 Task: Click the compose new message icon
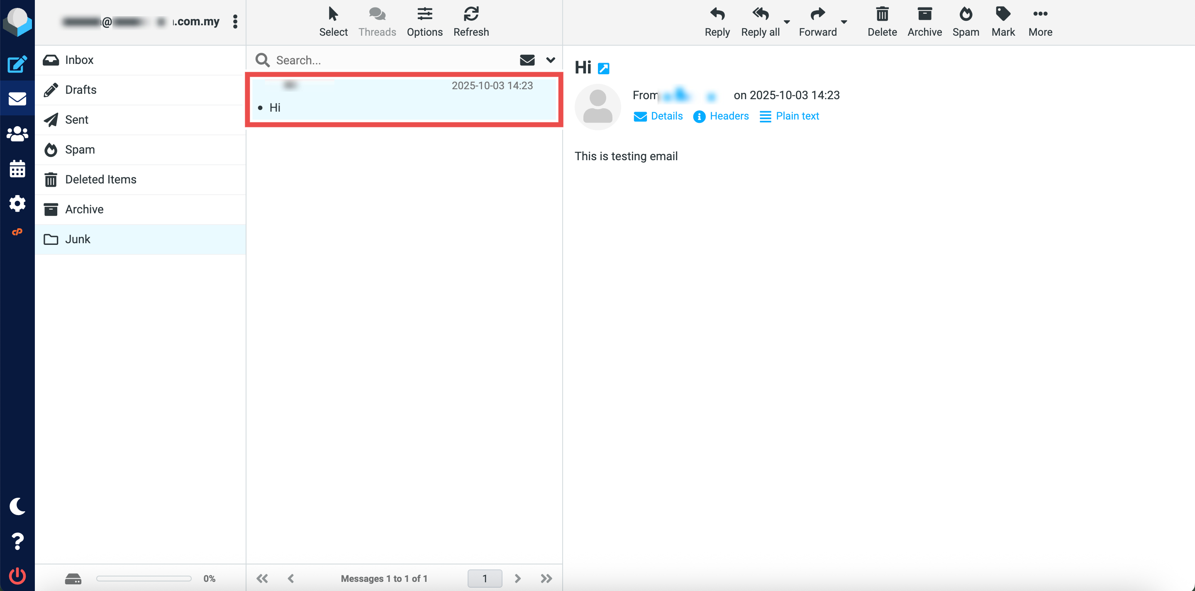click(x=17, y=64)
